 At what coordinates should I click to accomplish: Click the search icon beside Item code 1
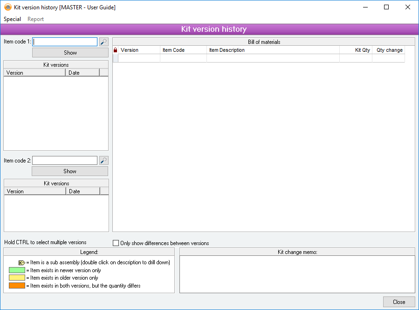coord(103,42)
